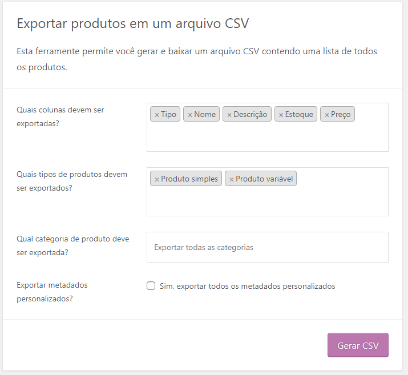Click the 'Quais tipos de produtos' label

click(72, 180)
